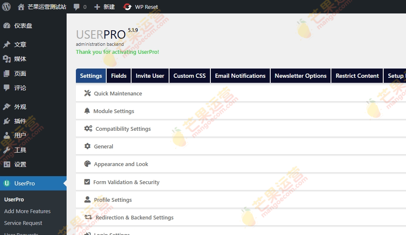Screen dimensions: 406x235
Task: Open the Invite User tab
Action: tap(150, 76)
